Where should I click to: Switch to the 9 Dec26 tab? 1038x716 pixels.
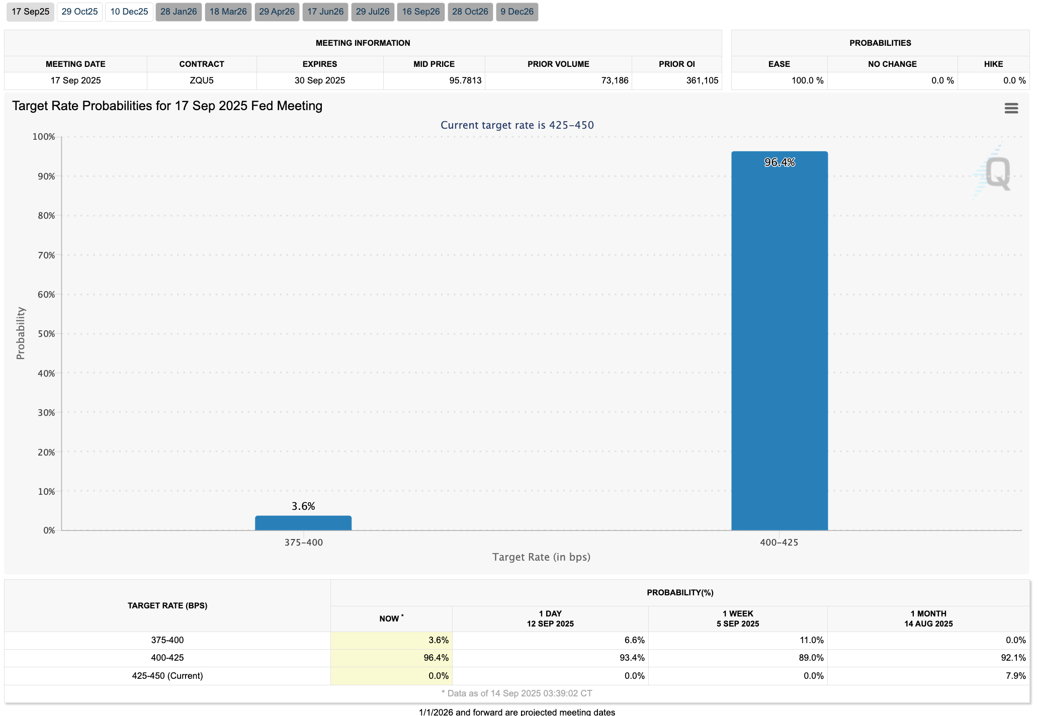(x=517, y=12)
